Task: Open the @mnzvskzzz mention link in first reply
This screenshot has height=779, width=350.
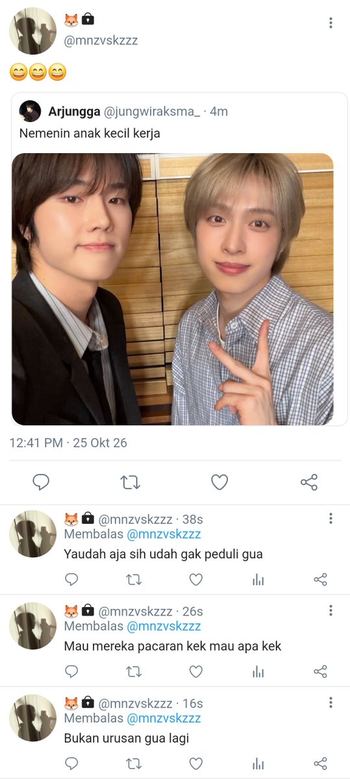Action: pyautogui.click(x=164, y=534)
